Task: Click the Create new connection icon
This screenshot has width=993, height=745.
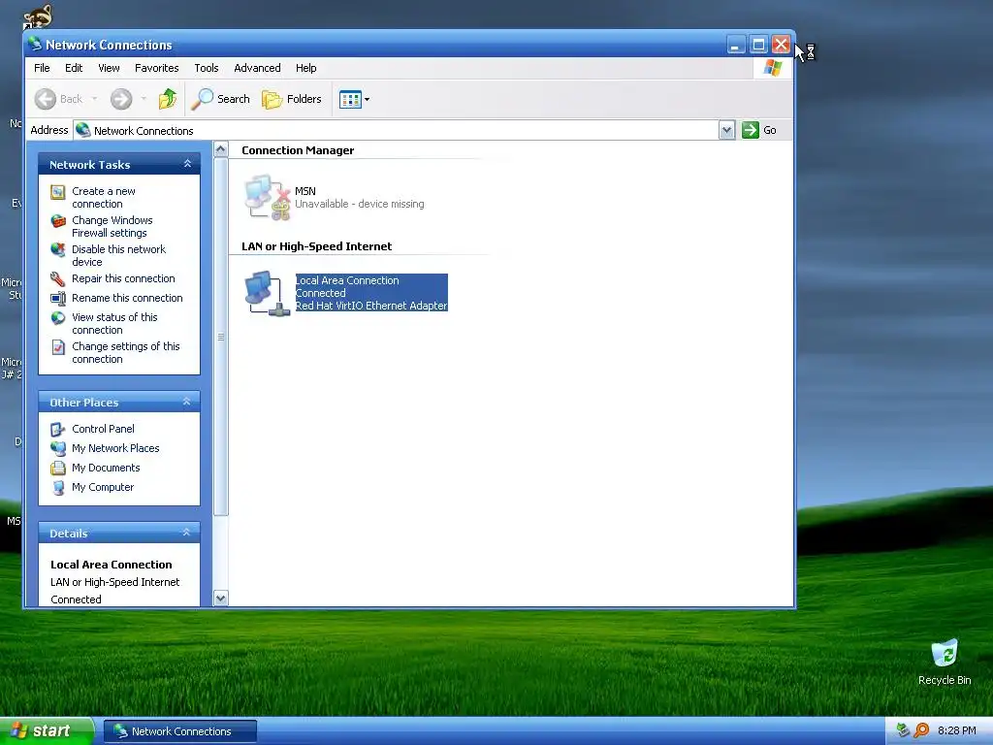Action: click(57, 192)
